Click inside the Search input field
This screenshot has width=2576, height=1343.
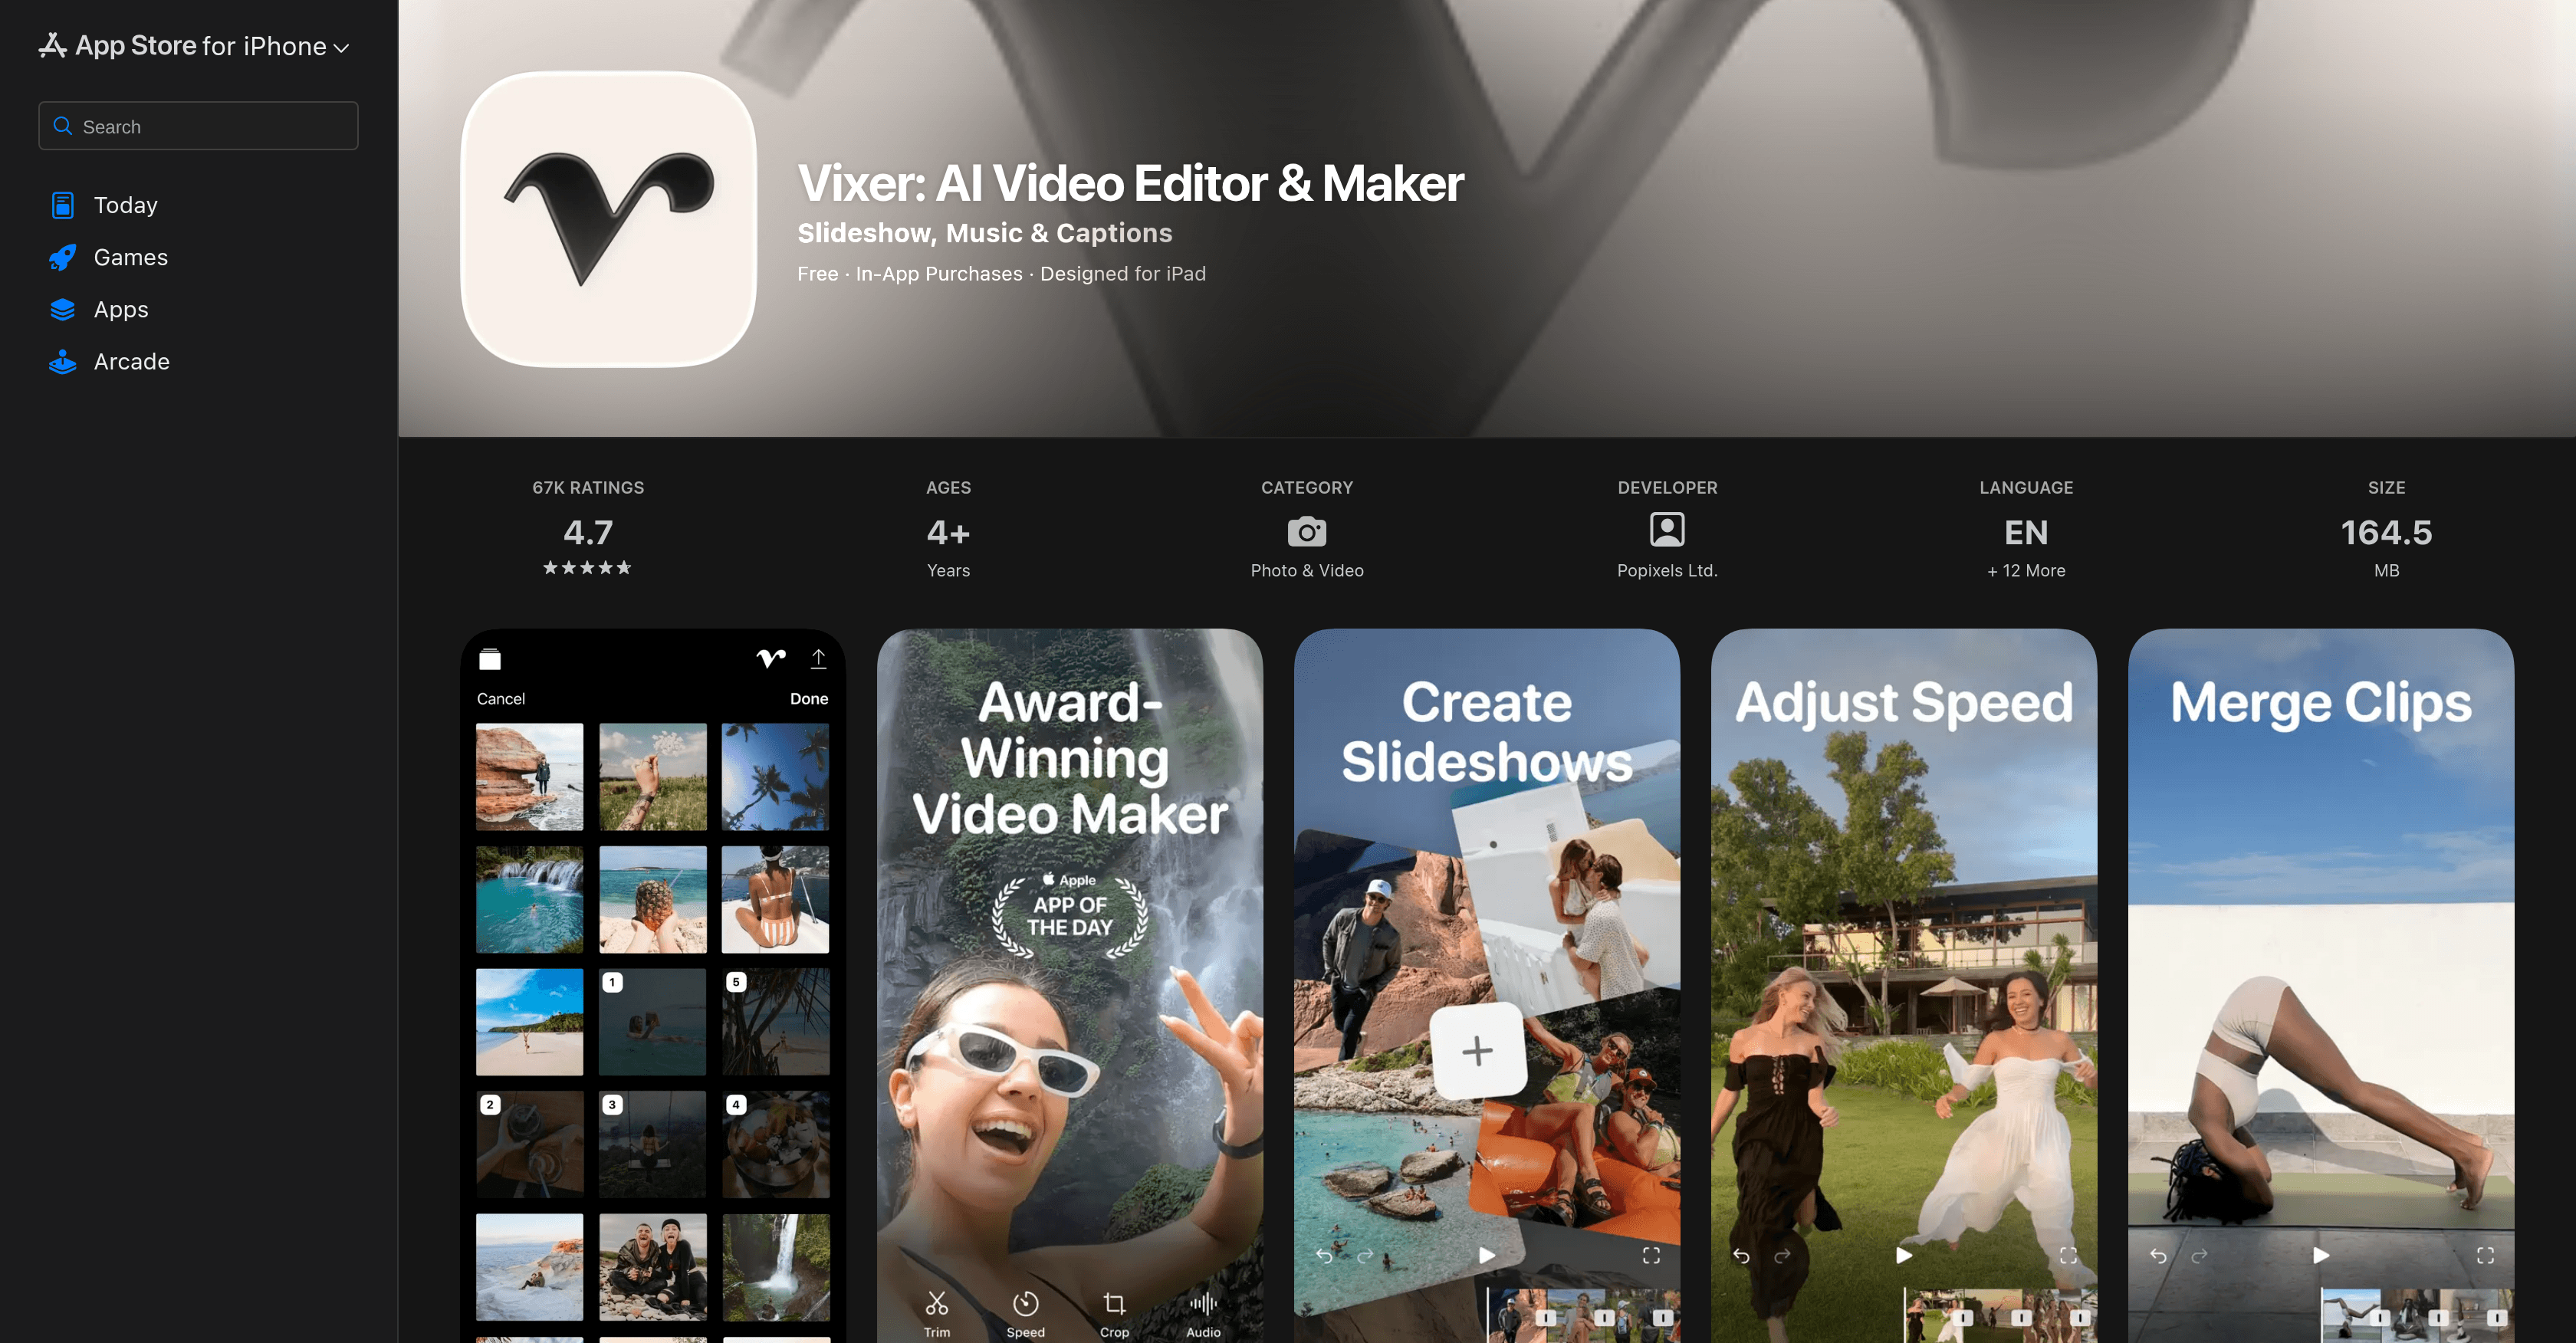198,125
